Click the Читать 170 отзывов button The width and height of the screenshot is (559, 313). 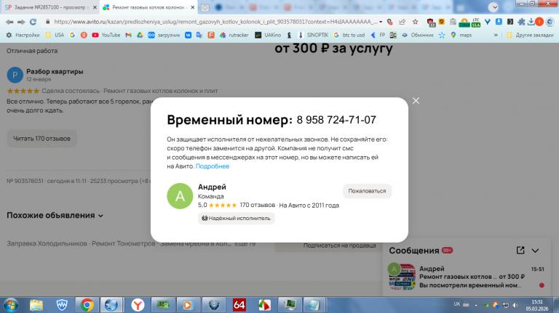[x=42, y=139]
